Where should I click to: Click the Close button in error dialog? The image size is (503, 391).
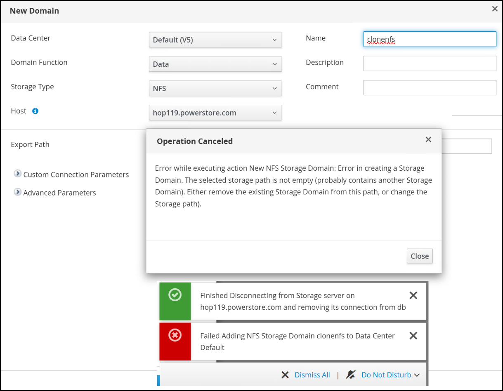click(420, 256)
